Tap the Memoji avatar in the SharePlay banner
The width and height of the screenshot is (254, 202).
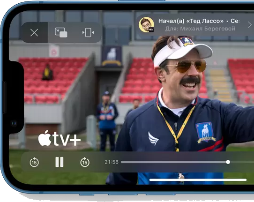[146, 25]
